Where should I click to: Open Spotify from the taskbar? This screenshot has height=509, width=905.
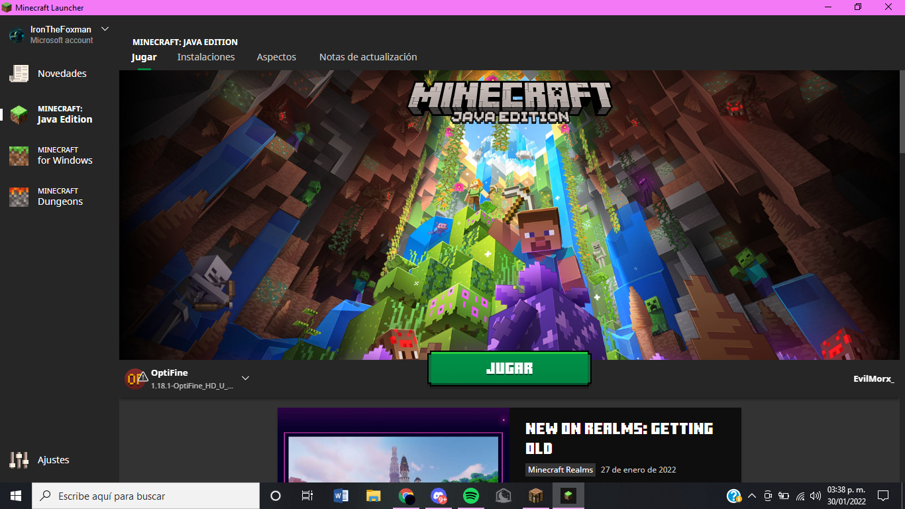[x=471, y=496]
